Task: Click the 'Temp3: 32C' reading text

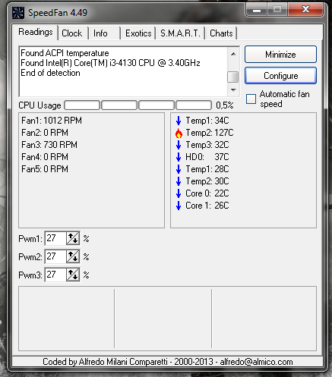Action: (207, 145)
